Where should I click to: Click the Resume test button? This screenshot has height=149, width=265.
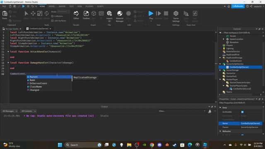(159, 13)
